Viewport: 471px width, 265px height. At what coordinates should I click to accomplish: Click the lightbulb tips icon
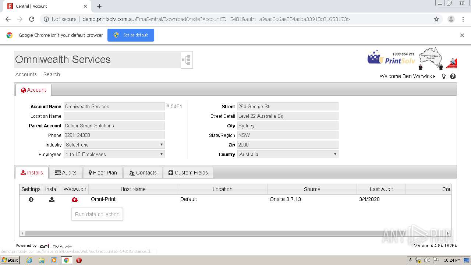coord(444,76)
